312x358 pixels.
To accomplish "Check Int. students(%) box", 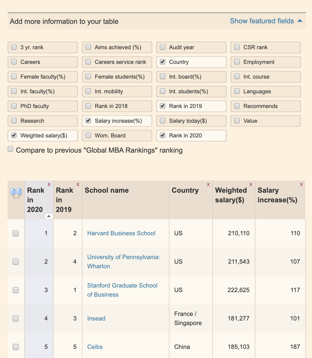I will point(163,91).
